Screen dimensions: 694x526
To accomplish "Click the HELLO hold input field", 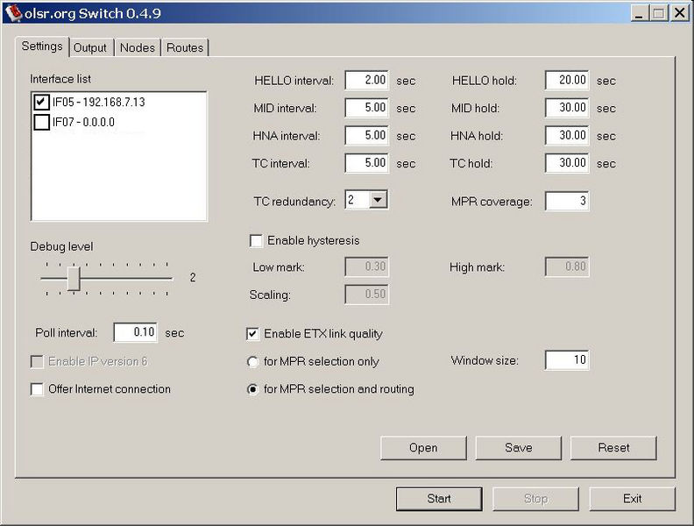I will tap(567, 81).
